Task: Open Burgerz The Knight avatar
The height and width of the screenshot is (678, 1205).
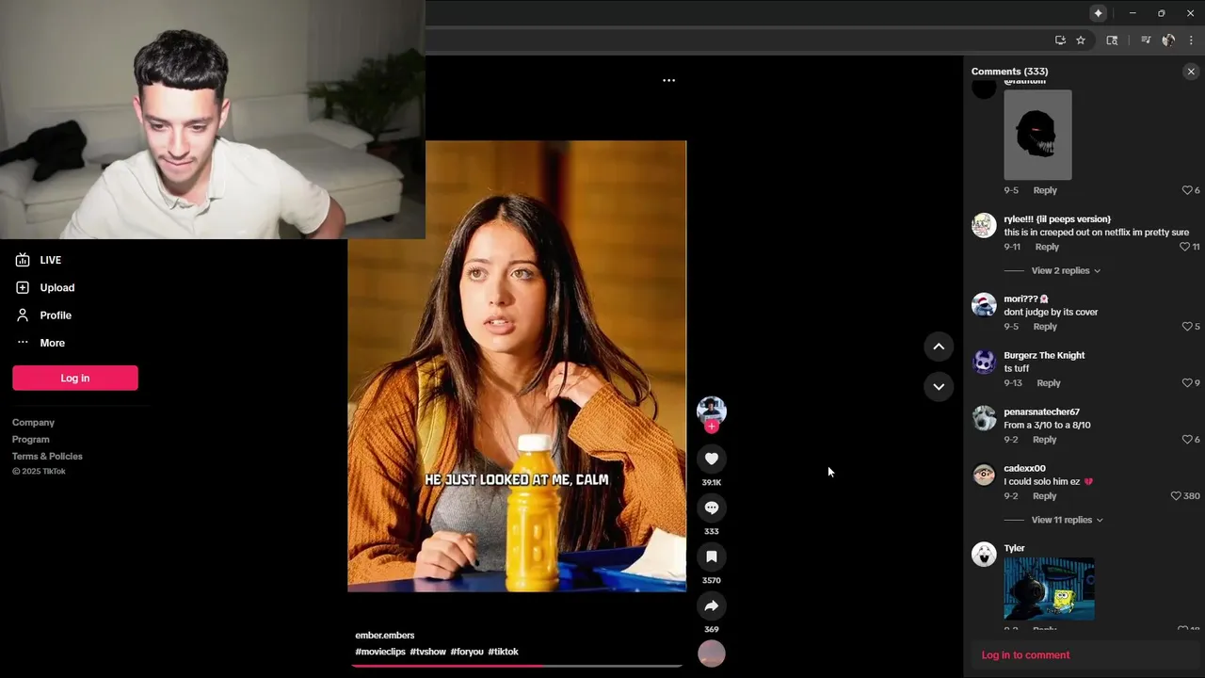Action: [984, 362]
